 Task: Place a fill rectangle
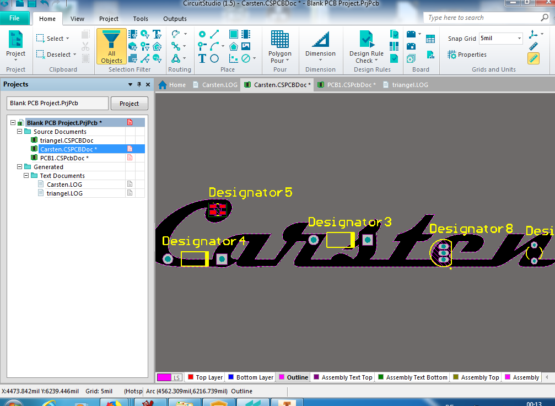(234, 34)
